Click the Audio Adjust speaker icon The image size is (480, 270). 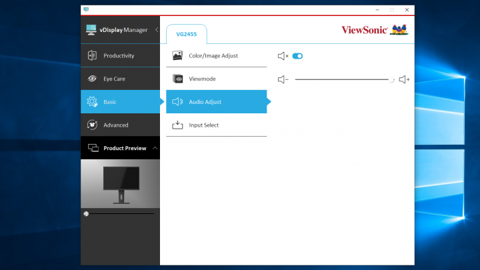177,101
